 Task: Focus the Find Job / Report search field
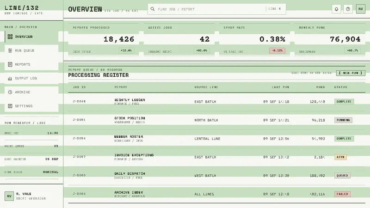[216, 9]
